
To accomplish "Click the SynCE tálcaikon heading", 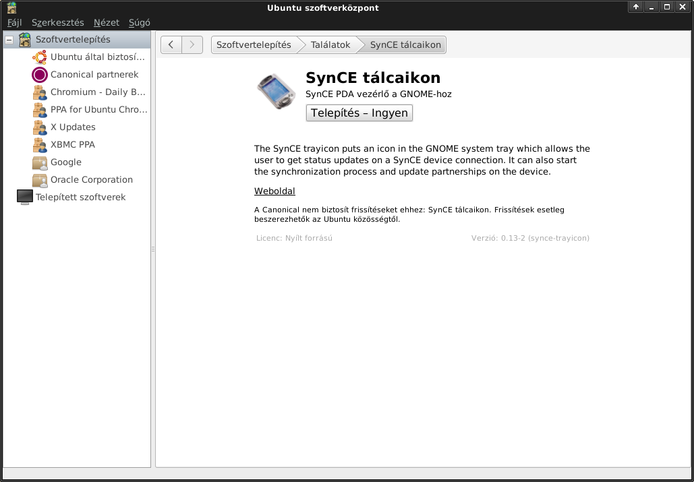I will point(373,78).
